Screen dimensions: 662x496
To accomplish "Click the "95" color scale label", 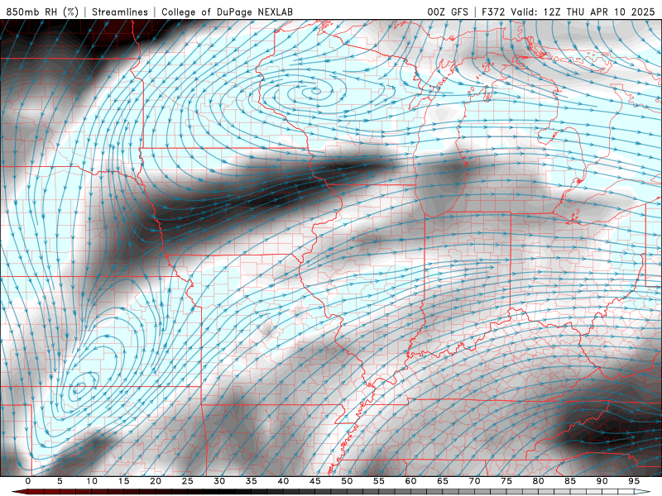I will 634,481.
